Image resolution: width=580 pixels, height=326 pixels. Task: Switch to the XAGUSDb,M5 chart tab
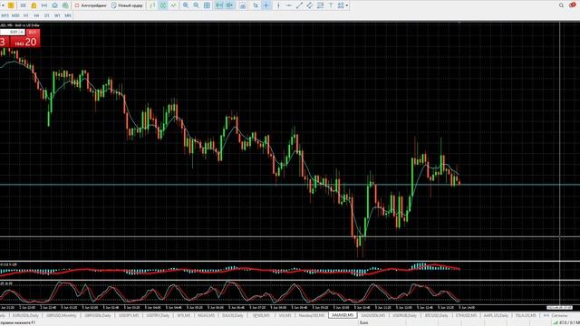372,315
